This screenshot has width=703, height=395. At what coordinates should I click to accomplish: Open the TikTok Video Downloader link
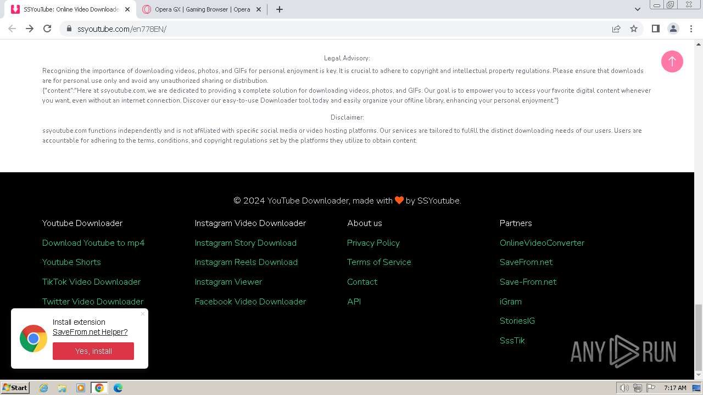click(x=91, y=282)
